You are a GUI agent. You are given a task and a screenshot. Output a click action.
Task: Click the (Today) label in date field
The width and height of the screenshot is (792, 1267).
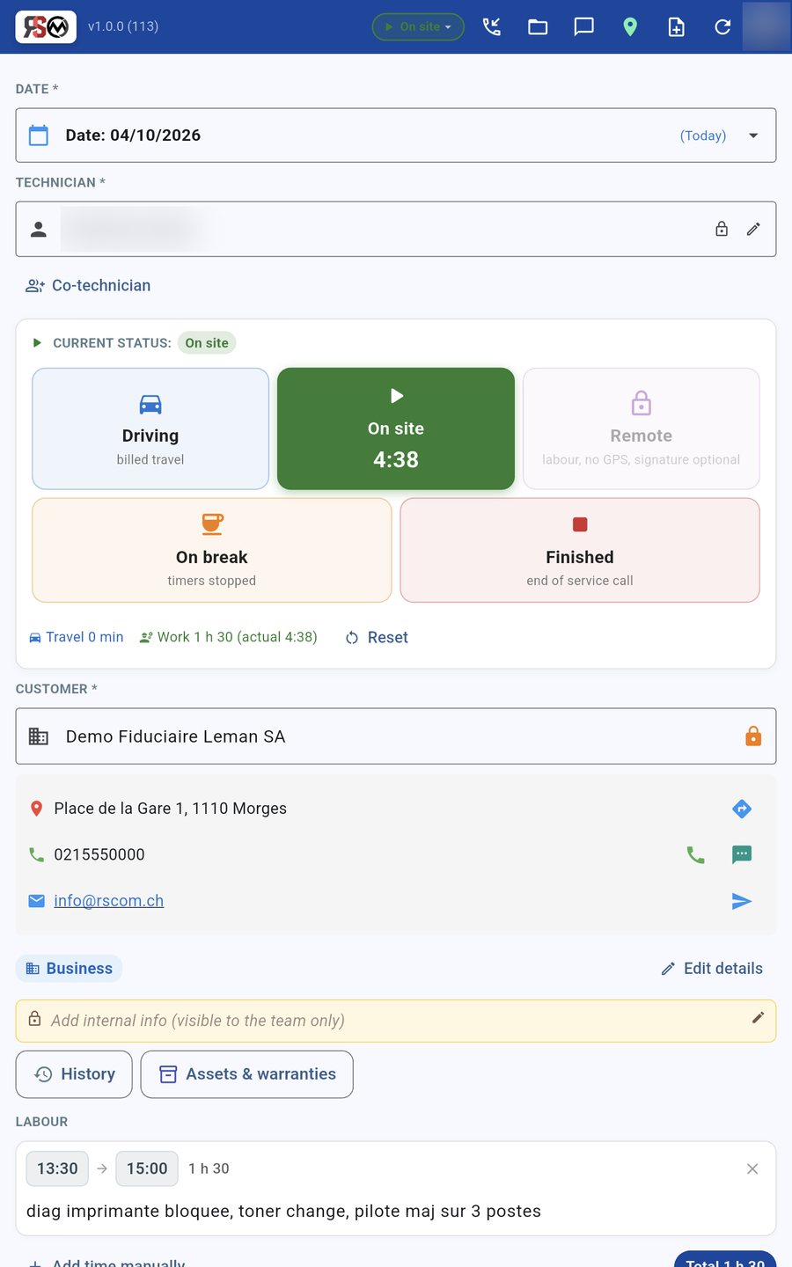[703, 135]
